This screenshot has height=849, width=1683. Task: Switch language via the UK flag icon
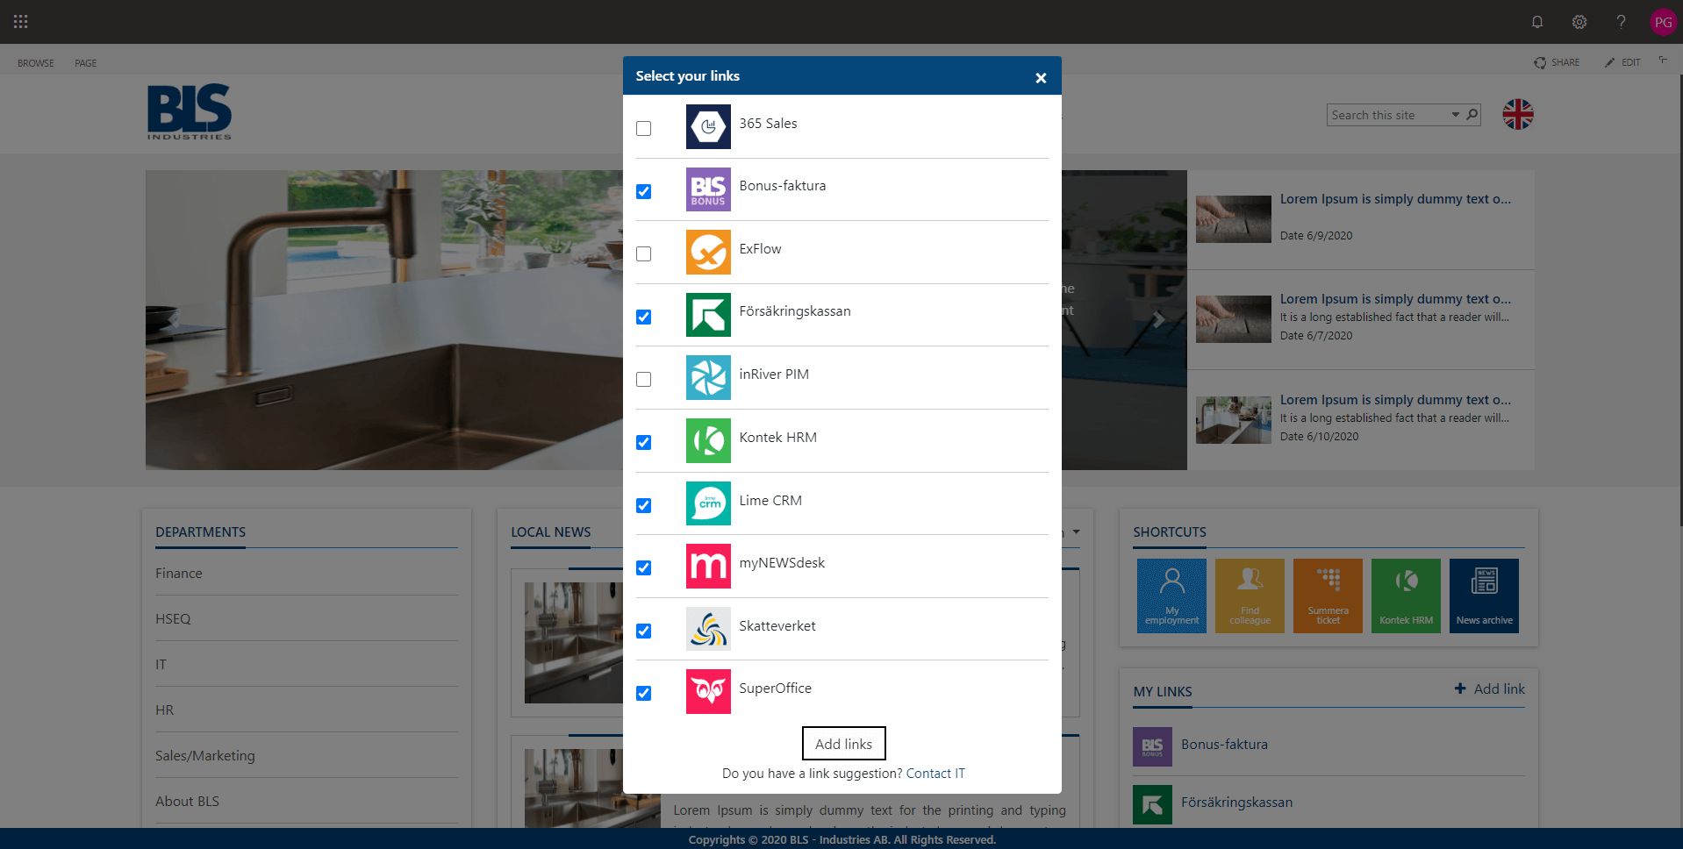point(1518,114)
